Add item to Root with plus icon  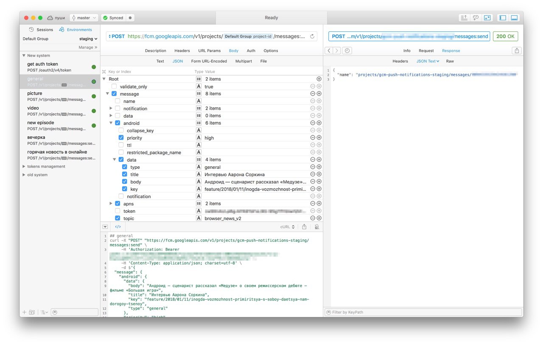tap(319, 79)
